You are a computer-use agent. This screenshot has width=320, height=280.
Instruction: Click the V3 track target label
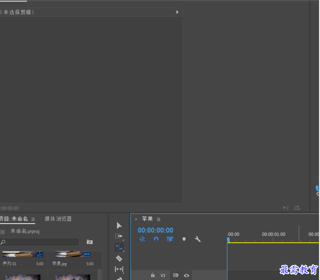163,275
